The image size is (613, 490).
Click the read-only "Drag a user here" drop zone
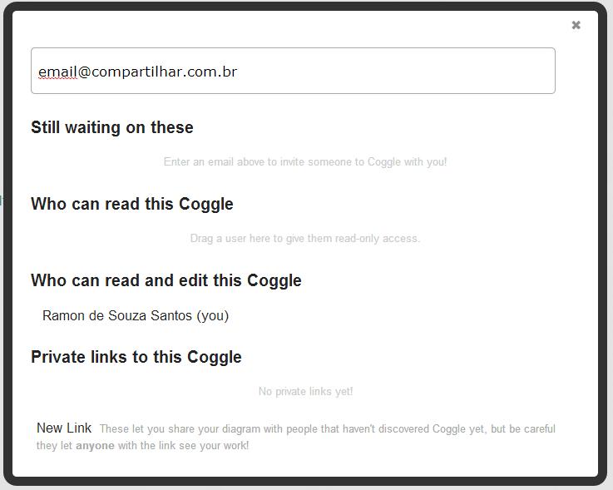[x=305, y=238]
